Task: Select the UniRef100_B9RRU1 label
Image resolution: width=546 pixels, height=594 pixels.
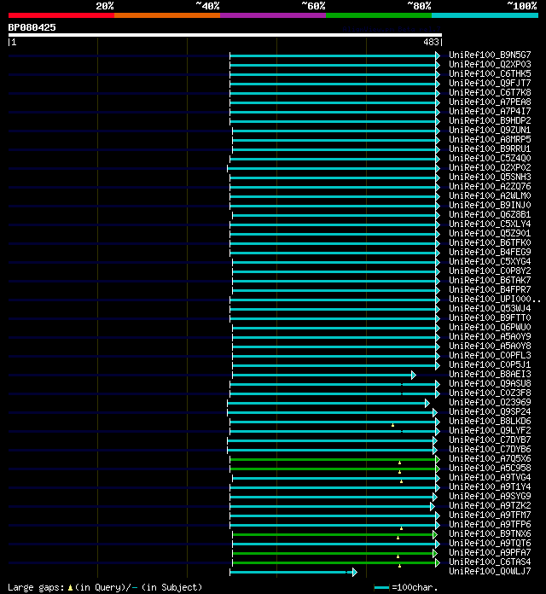Action: click(490, 148)
